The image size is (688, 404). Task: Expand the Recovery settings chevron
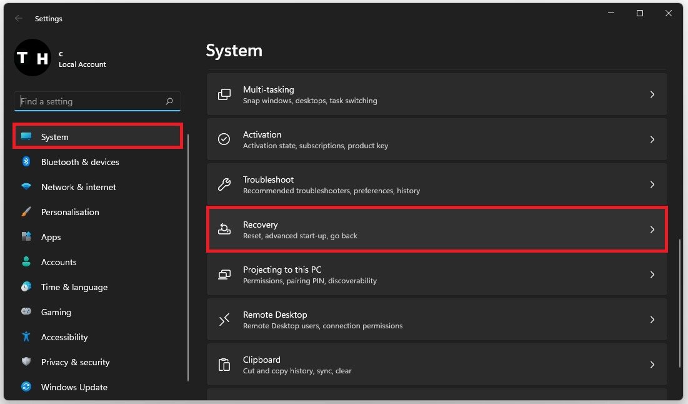point(652,230)
